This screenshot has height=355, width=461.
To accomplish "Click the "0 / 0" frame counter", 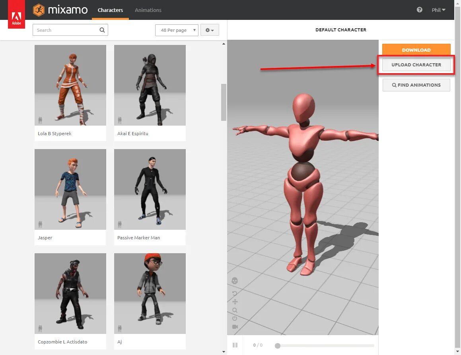I will [258, 345].
